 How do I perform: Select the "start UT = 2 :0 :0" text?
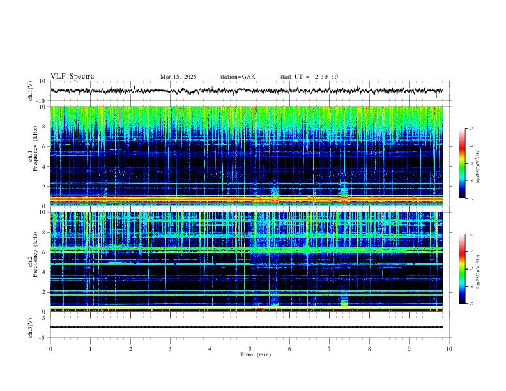[x=309, y=77]
